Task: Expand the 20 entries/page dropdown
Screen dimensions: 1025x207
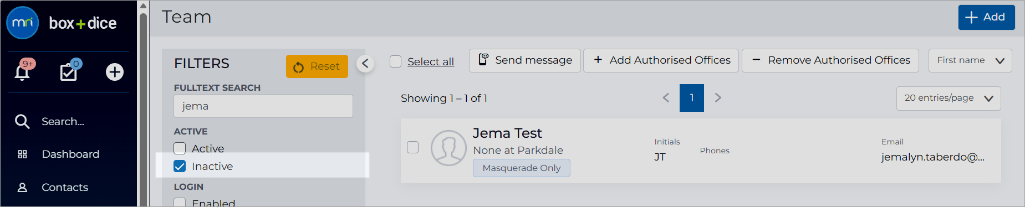Action: pyautogui.click(x=948, y=99)
